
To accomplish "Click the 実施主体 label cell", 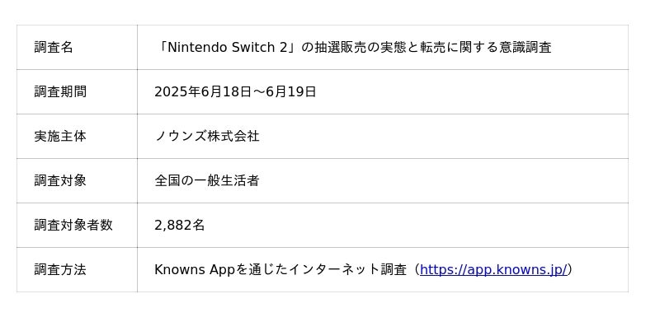I will [77, 136].
